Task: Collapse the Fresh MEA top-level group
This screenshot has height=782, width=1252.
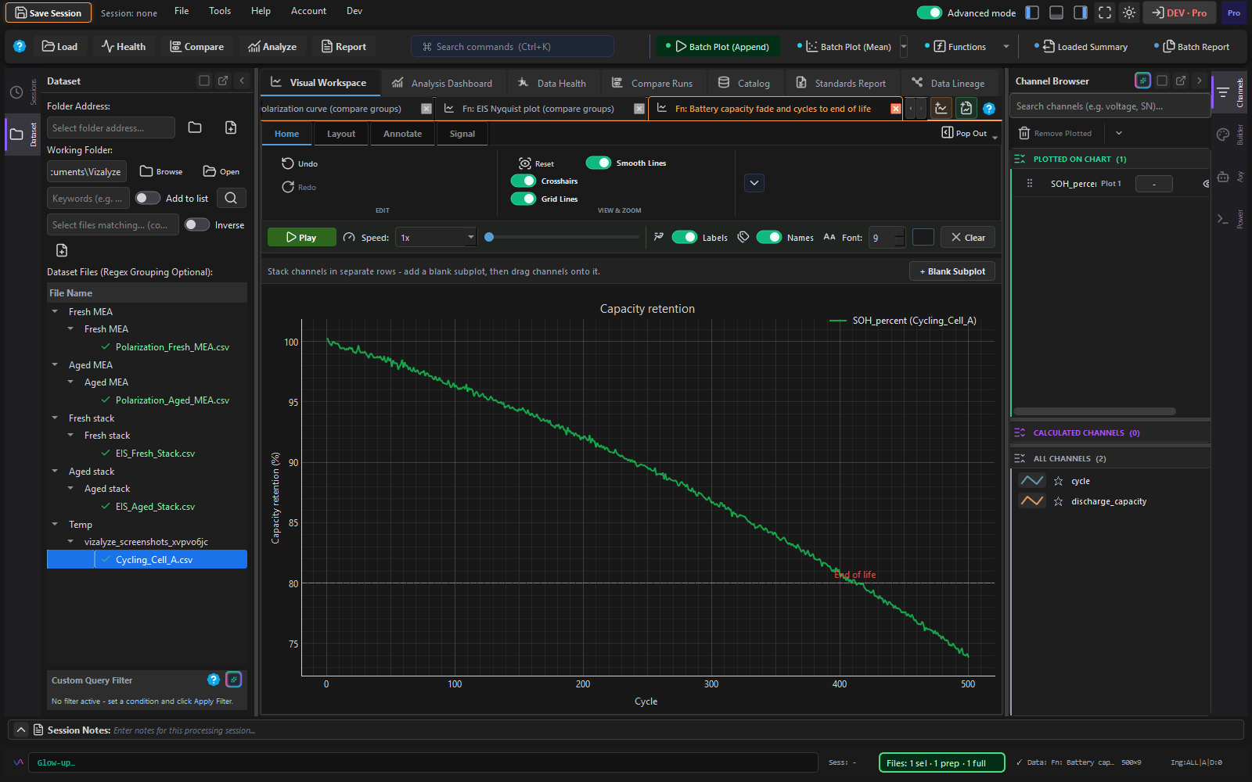Action: [x=55, y=311]
